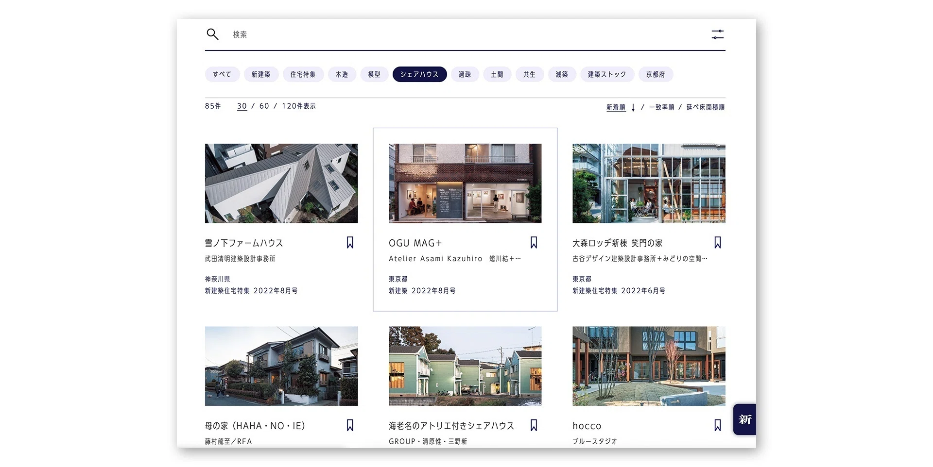
Task: Select the 木造 filter tag
Action: point(342,74)
